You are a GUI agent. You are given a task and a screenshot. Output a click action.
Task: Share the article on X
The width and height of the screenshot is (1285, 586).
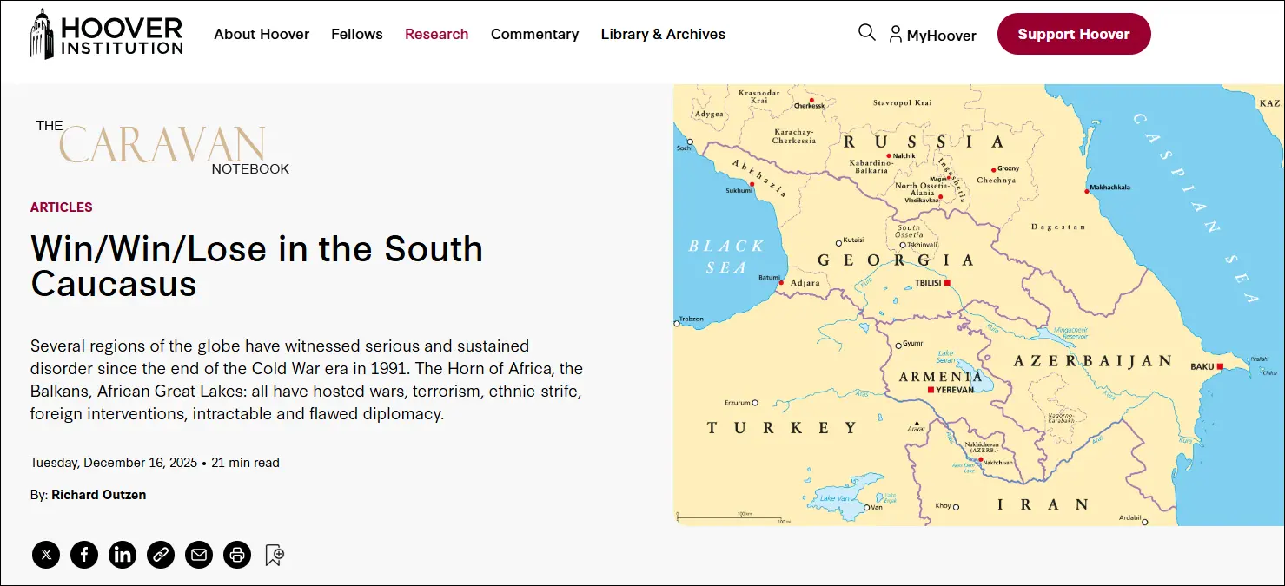(46, 555)
